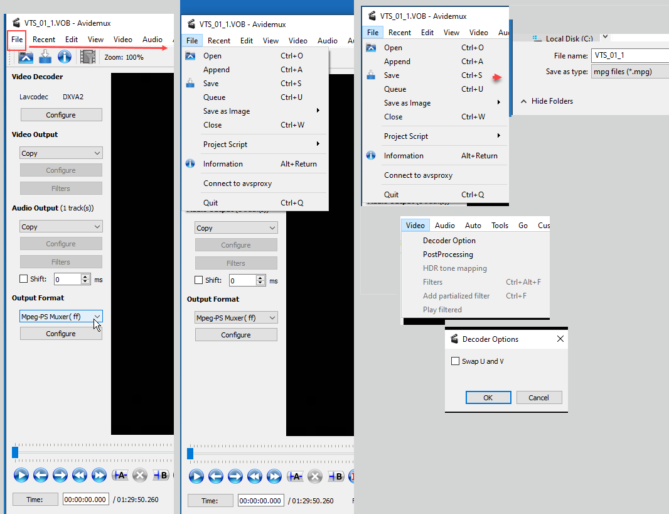
Task: Tick the Swap U and V checkbox
Action: [455, 361]
